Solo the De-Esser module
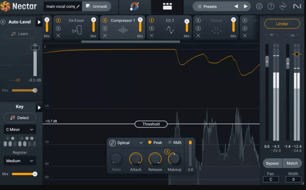The width and height of the screenshot is (306, 190). point(58,28)
